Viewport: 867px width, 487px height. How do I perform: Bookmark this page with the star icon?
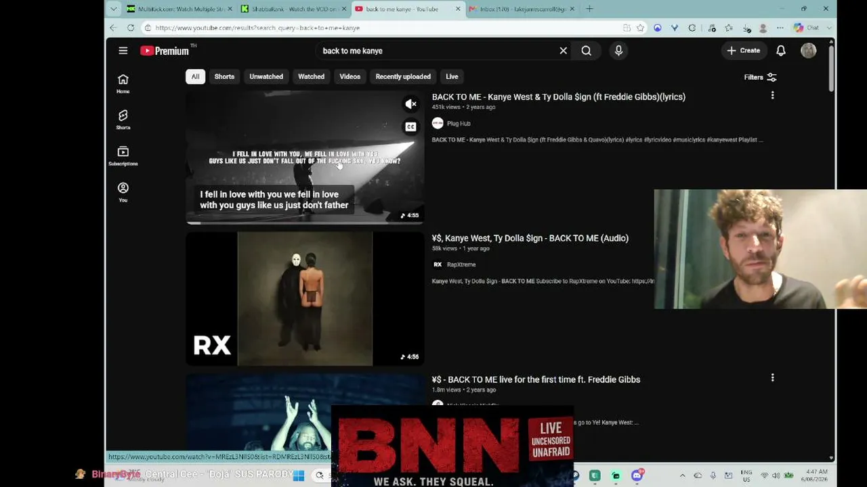640,28
